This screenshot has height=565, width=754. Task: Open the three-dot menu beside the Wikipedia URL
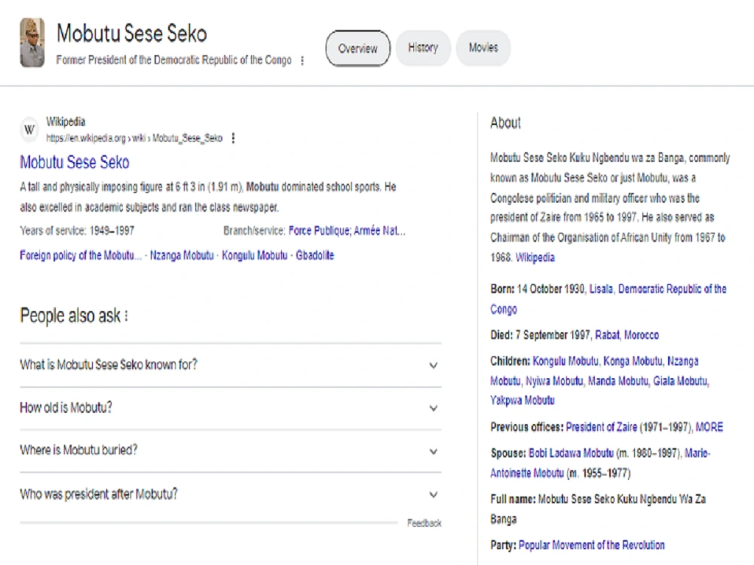[x=233, y=139]
